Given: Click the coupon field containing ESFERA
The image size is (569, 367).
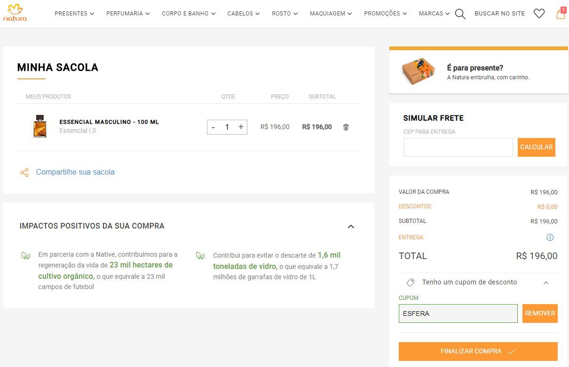Looking at the screenshot, I should [x=458, y=313].
